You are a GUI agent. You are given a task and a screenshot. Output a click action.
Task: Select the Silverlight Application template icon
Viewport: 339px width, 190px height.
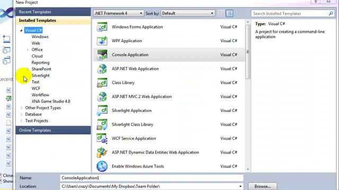pyautogui.click(x=102, y=110)
